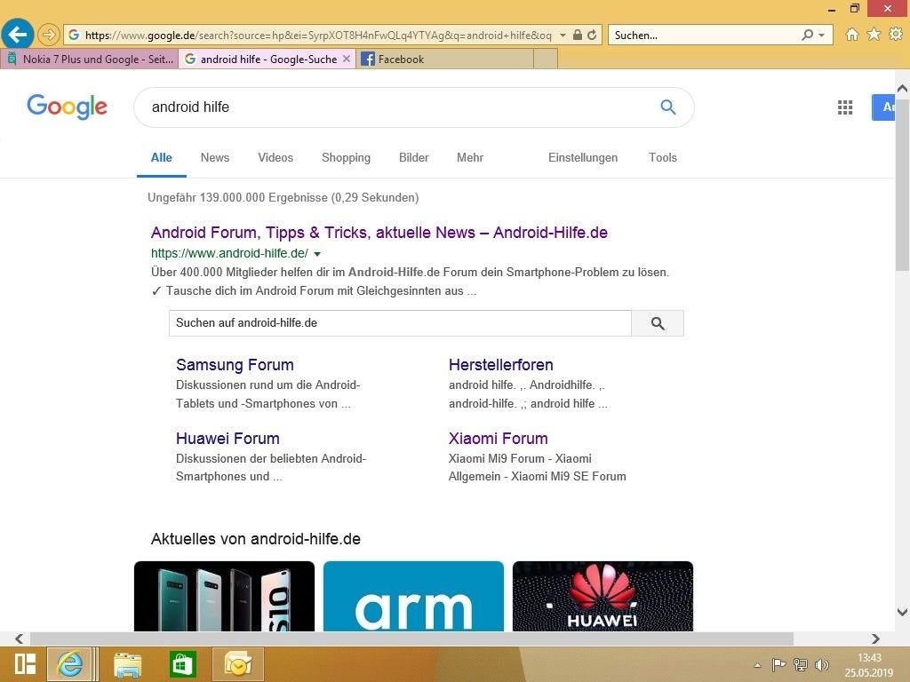Click Internet Explorer taskbar icon
Image resolution: width=910 pixels, height=682 pixels.
70,664
